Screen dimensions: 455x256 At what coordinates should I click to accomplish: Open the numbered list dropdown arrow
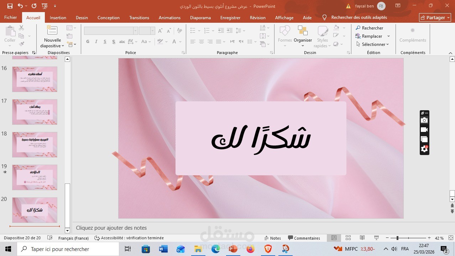pos(213,31)
